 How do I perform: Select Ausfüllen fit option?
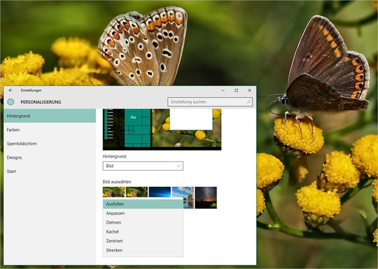pyautogui.click(x=143, y=204)
